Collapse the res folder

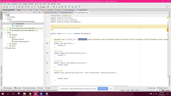pos(6,33)
